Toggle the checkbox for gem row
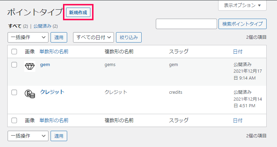 point(14,65)
